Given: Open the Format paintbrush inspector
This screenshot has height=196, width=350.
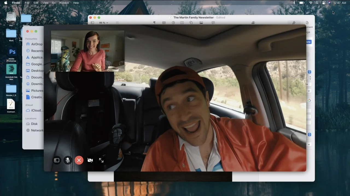Looking at the screenshot, I should coord(294,23).
